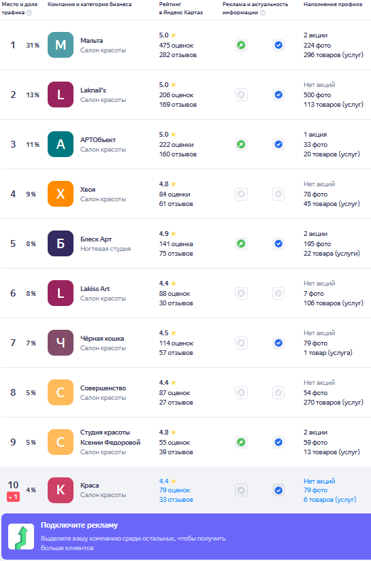The image size is (371, 561).
Task: Click the blue verified checkmark for Чёрная кошка
Action: (278, 343)
